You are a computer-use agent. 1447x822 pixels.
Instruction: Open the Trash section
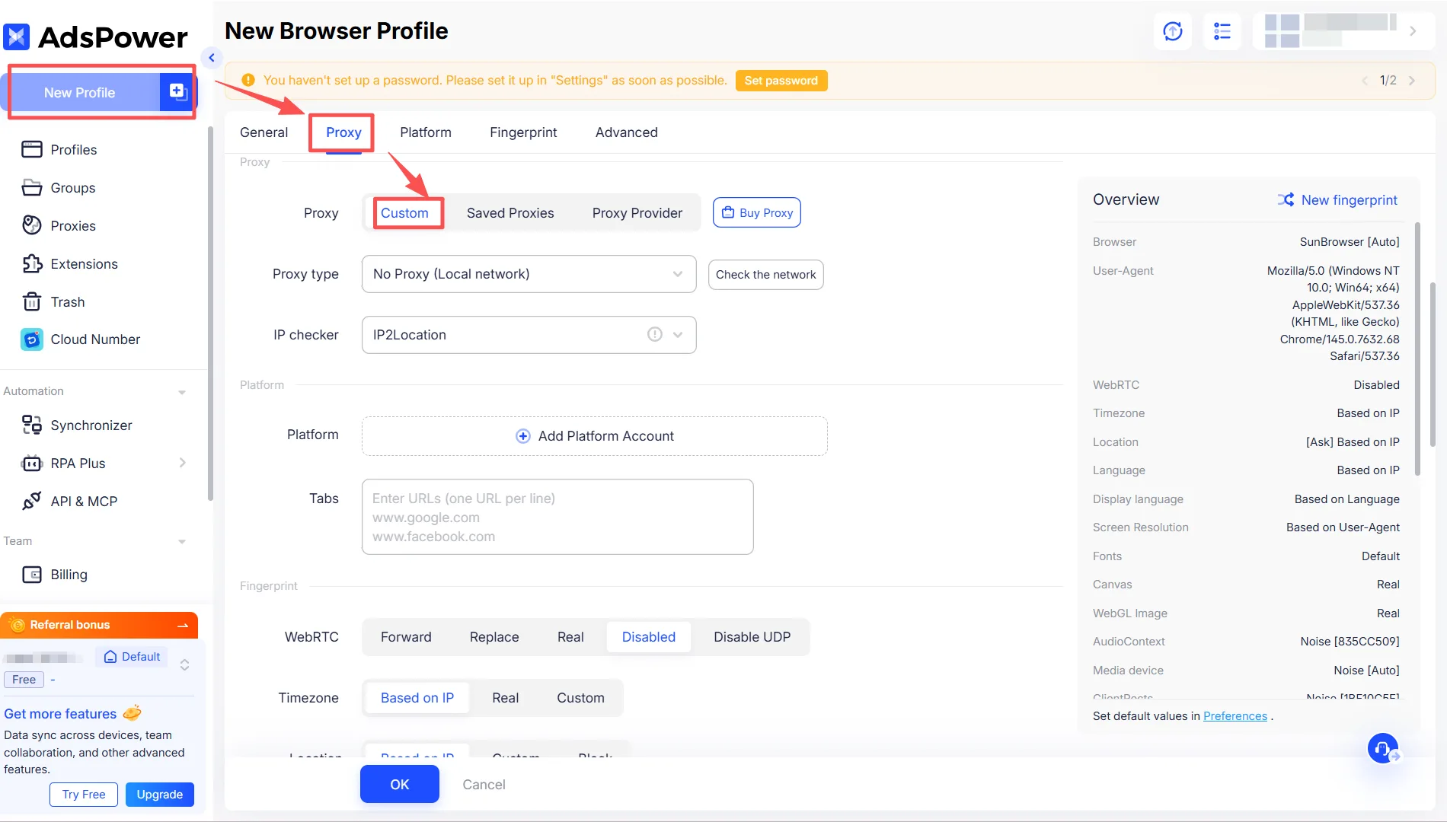pos(68,302)
